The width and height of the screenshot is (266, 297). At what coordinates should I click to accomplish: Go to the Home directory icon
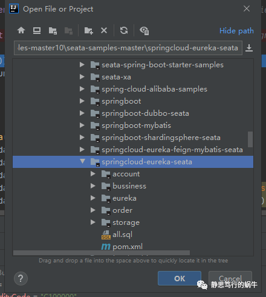[21, 31]
